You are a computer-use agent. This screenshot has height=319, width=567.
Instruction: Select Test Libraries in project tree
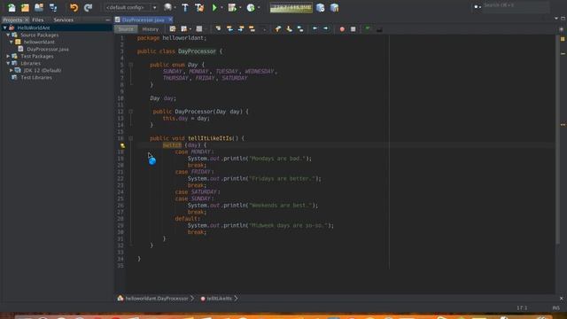36,77
